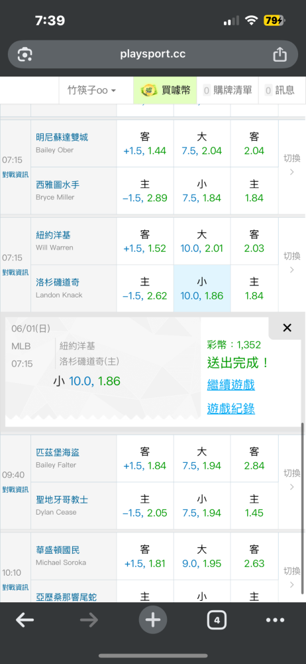Open 對戰資訊 for the 07:15 Twins game
This screenshot has height=664, width=306.
(x=15, y=175)
